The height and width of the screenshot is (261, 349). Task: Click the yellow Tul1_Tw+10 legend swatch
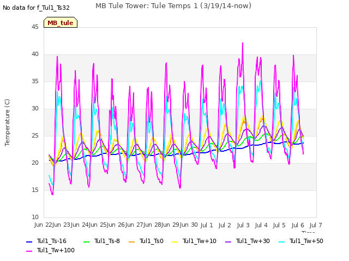175,241
